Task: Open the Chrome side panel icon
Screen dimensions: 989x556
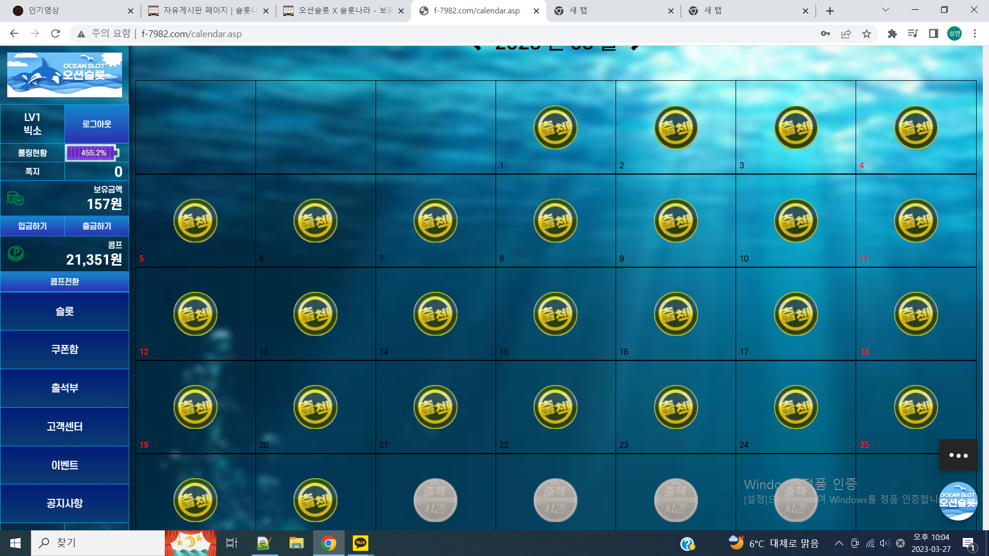Action: tap(933, 33)
